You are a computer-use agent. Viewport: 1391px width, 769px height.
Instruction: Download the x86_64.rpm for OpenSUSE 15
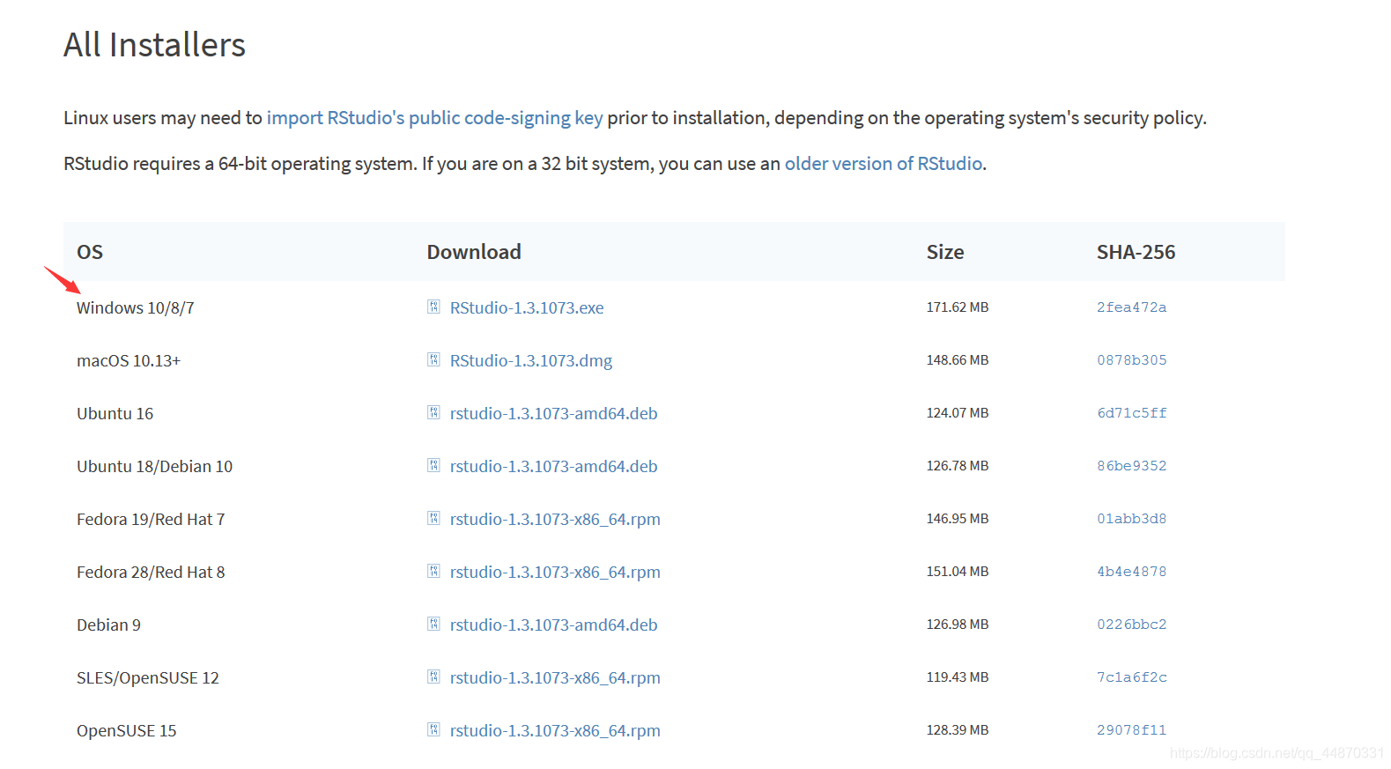555,730
